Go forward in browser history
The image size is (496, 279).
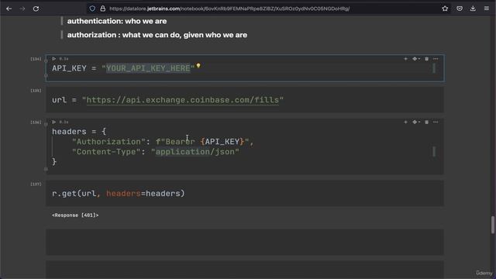coord(22,9)
